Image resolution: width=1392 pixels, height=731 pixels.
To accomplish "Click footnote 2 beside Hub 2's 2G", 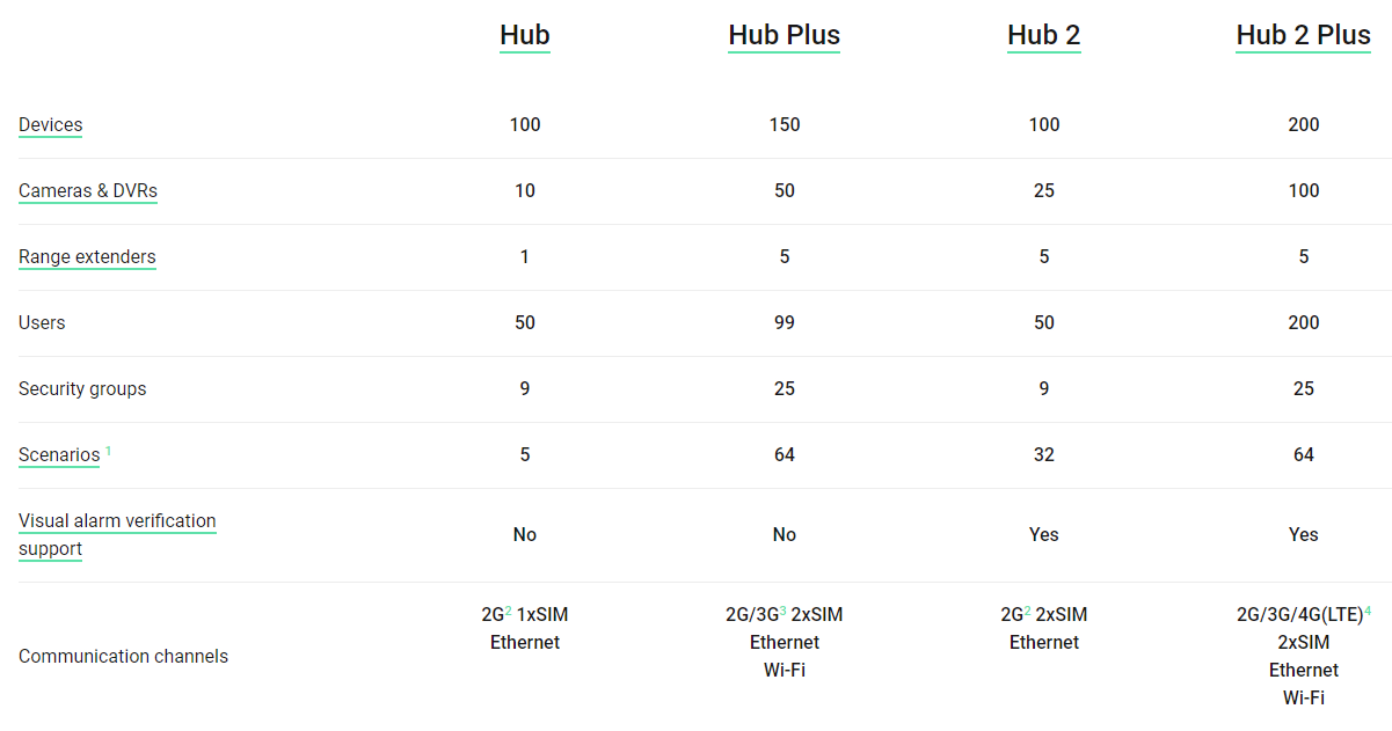I will [x=1027, y=611].
